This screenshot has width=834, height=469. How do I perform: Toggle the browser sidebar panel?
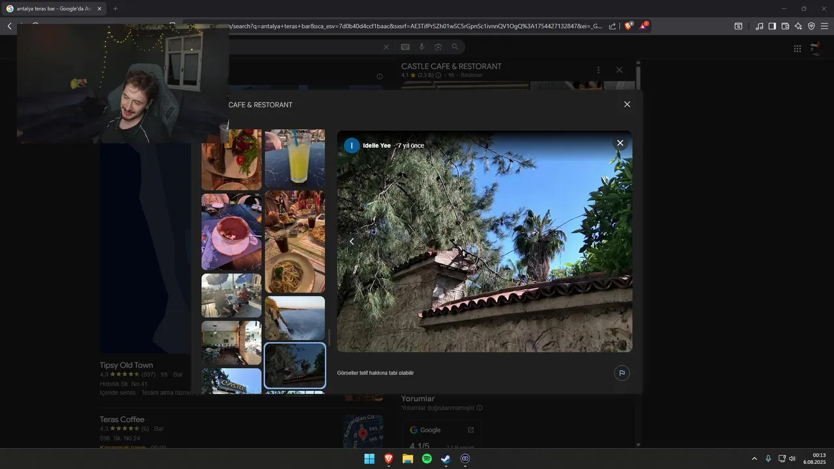[x=772, y=26]
